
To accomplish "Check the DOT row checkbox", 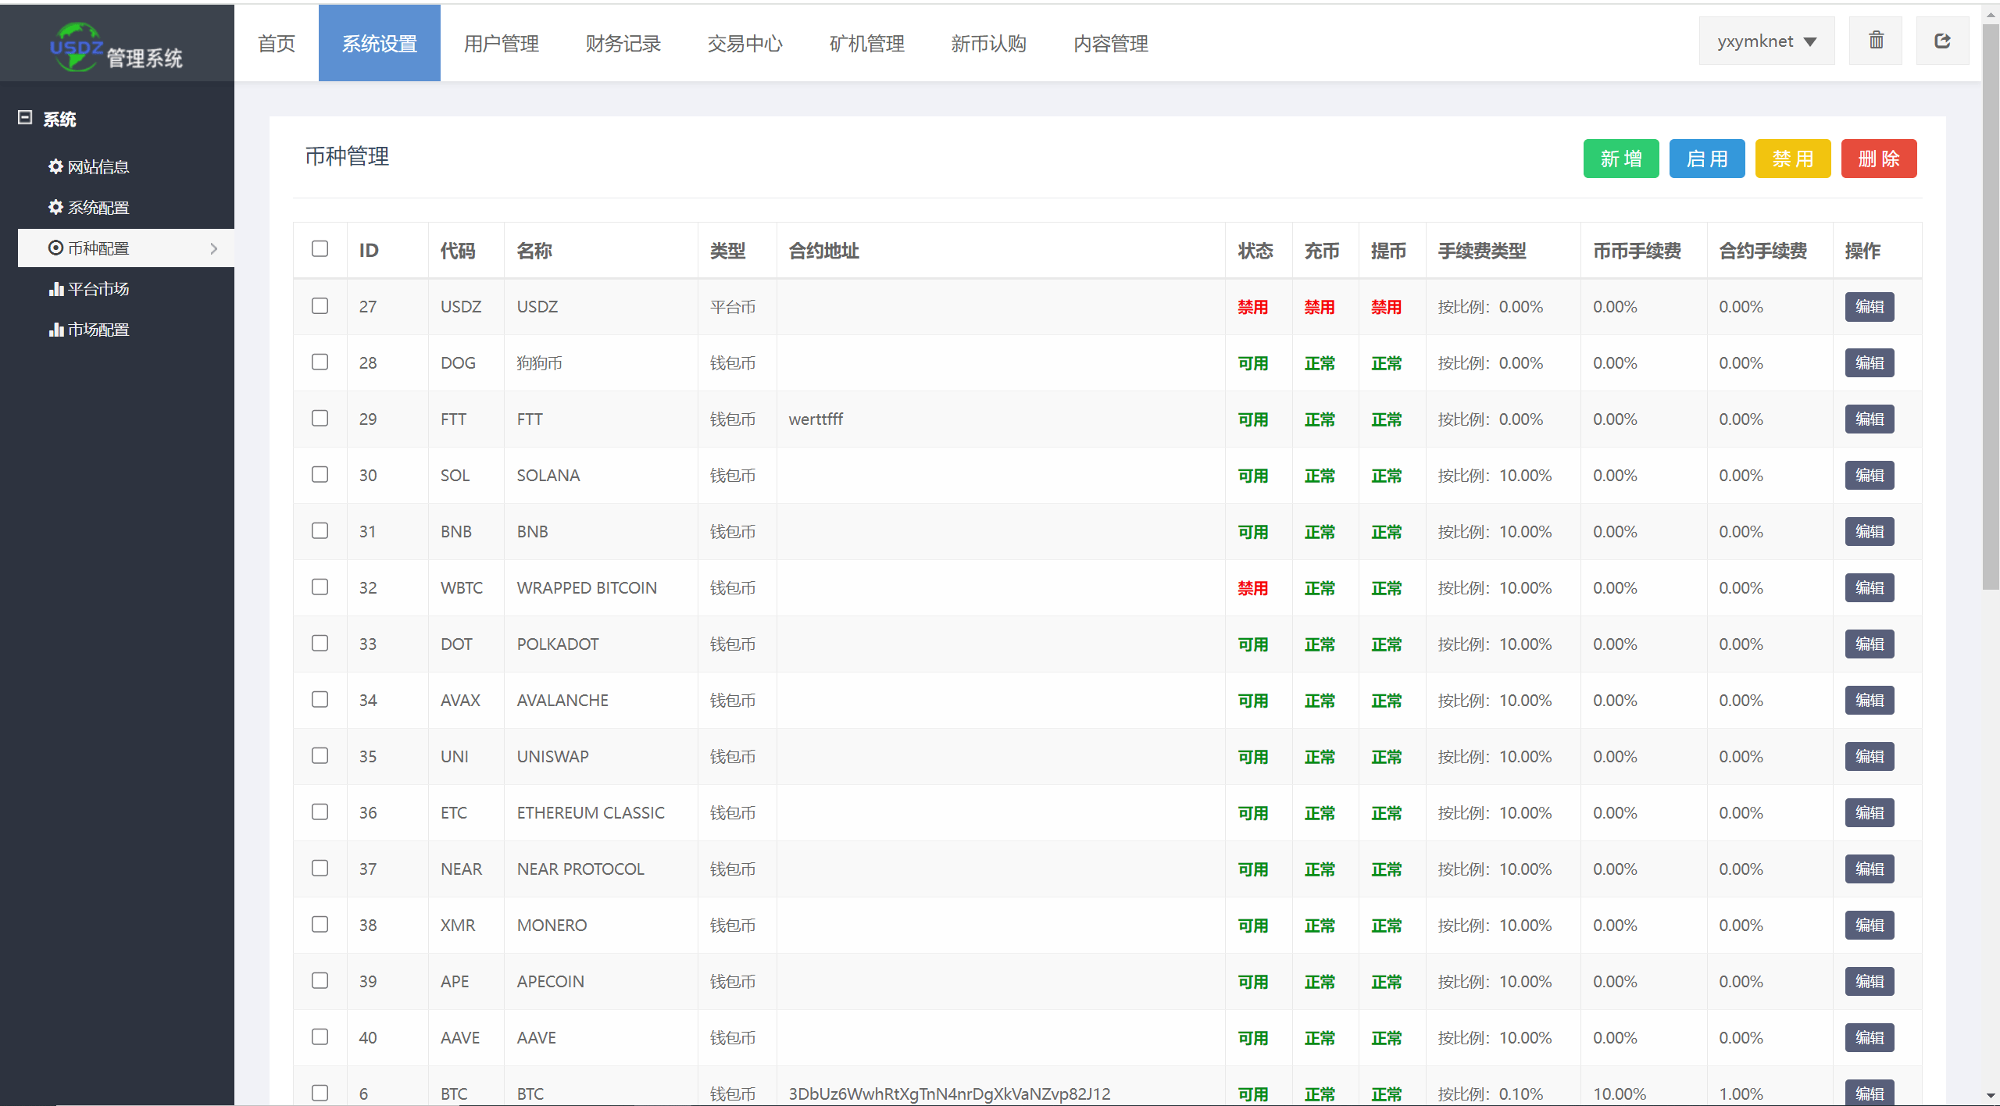I will point(320,643).
